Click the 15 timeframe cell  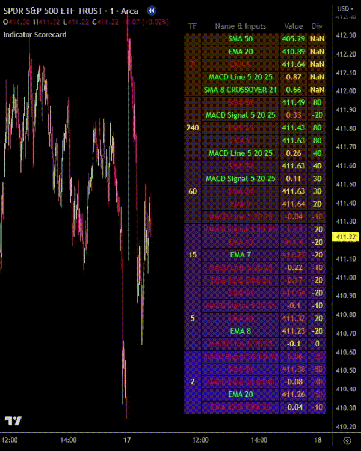[193, 255]
